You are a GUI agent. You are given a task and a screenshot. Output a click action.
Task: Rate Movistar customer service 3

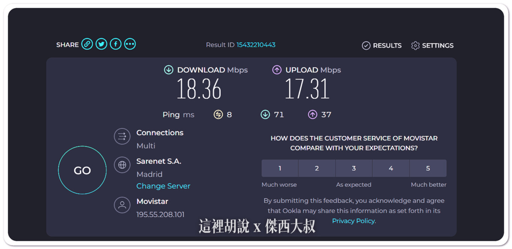pos(354,168)
